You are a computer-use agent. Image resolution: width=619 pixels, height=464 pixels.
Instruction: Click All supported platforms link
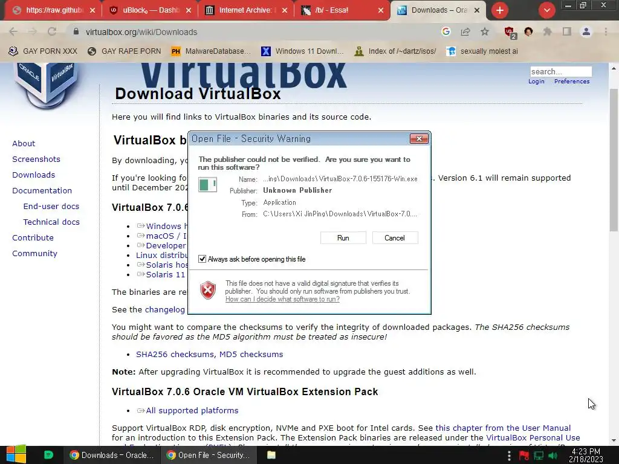pos(192,411)
